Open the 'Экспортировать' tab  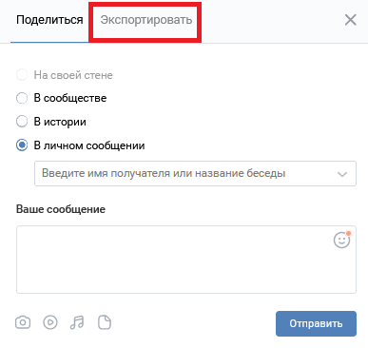tap(146, 20)
